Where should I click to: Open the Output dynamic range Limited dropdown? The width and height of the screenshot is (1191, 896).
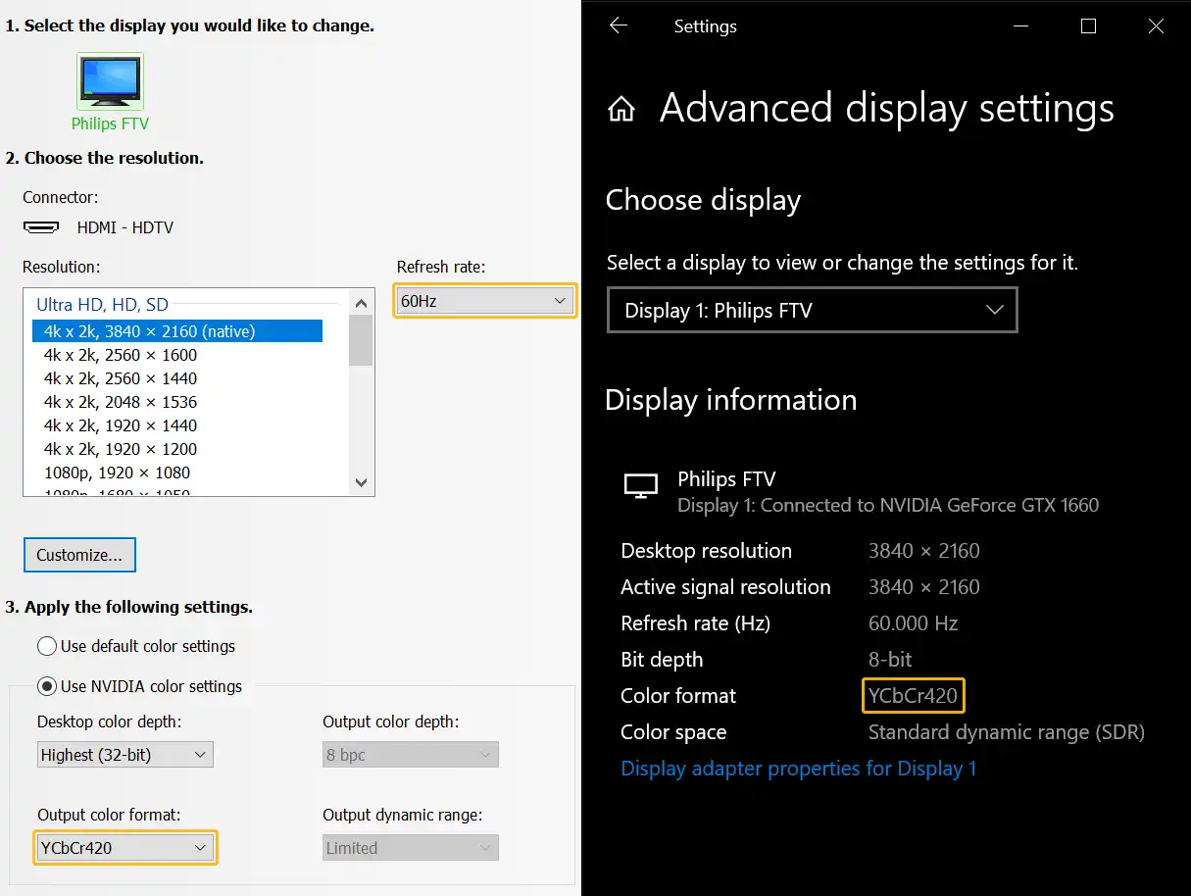coord(411,848)
